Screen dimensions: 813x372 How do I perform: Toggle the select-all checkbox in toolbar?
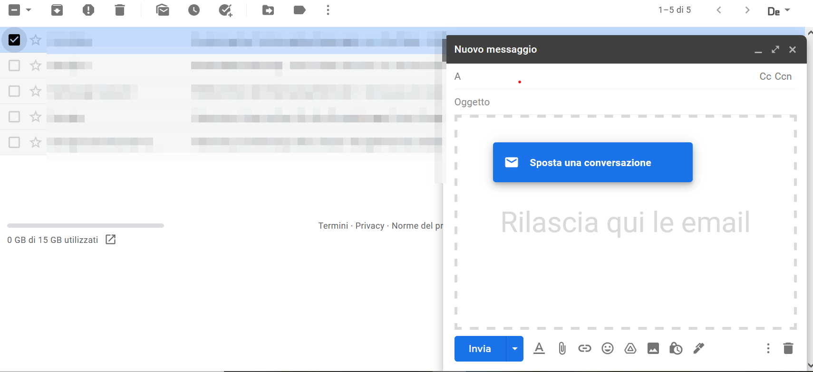point(14,10)
